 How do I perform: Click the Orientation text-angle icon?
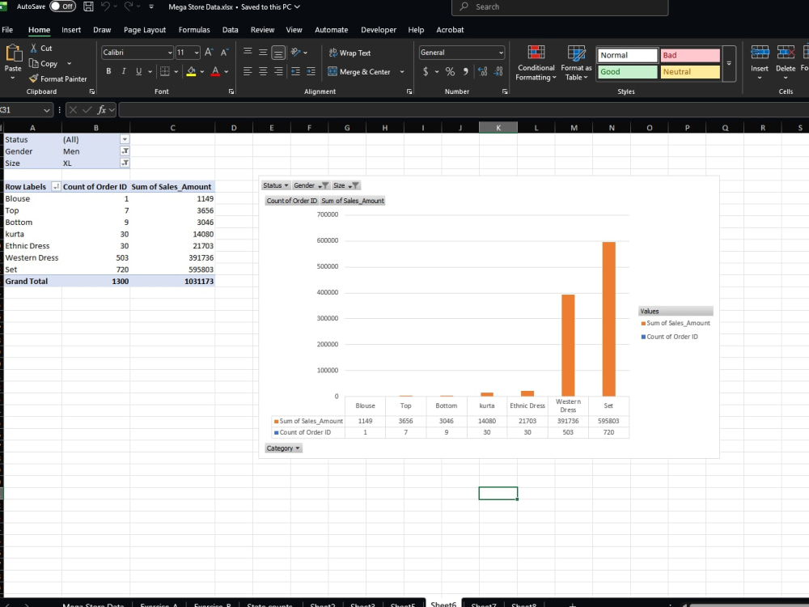click(295, 52)
